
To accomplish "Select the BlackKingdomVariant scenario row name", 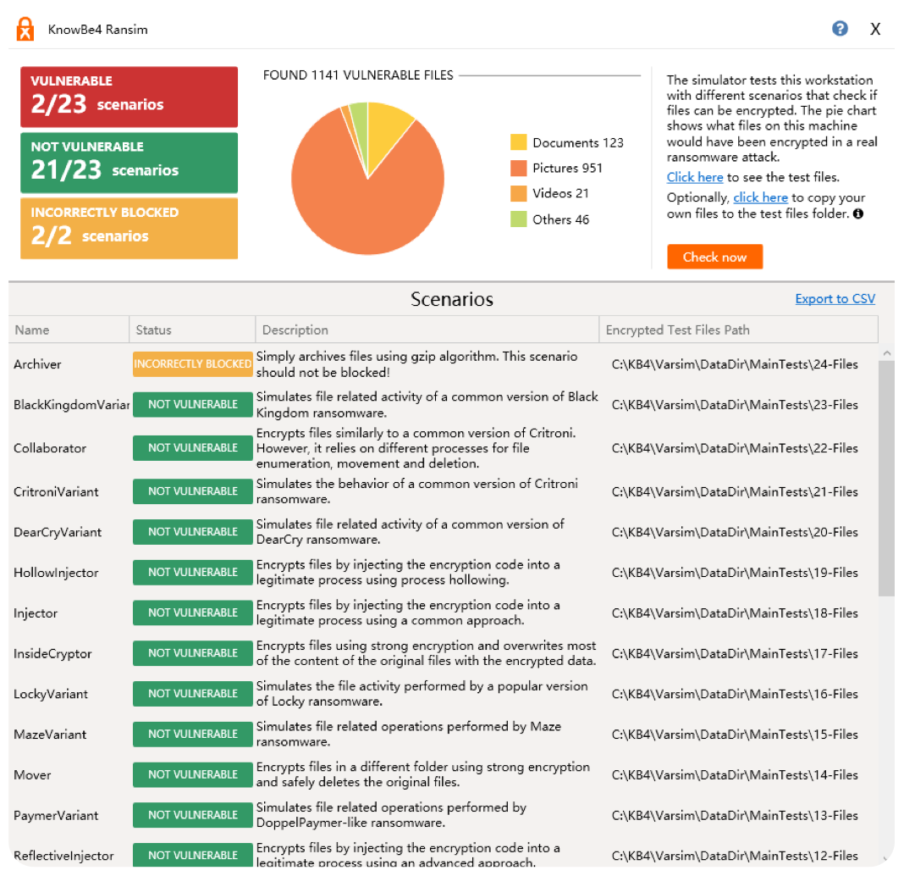I will point(71,404).
